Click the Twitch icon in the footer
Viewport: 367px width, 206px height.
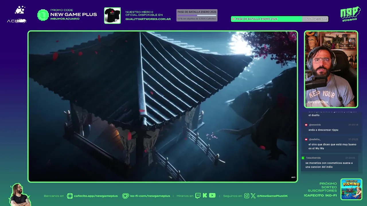(198, 196)
